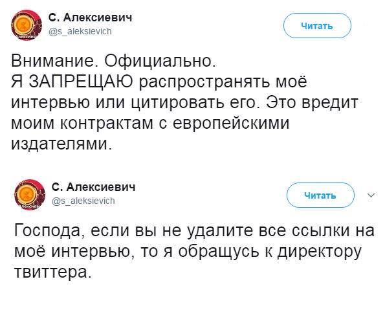This screenshot has width=385, height=310.
Task: Select the word 'распространять' in first tweet
Action: 204,83
